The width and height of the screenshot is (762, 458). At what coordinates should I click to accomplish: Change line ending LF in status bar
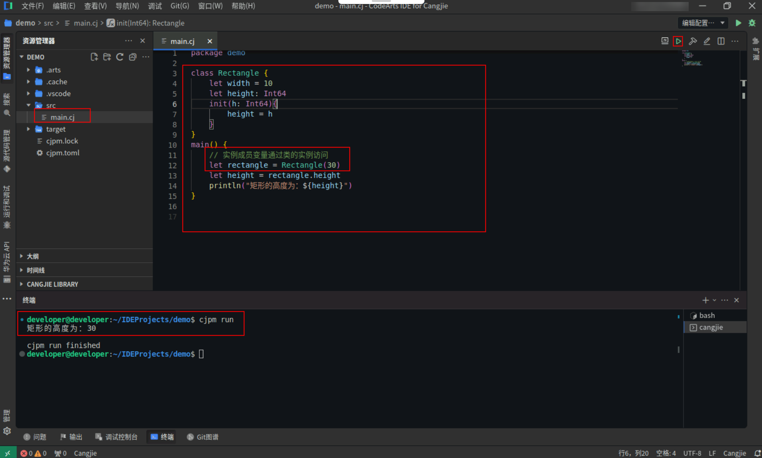712,453
